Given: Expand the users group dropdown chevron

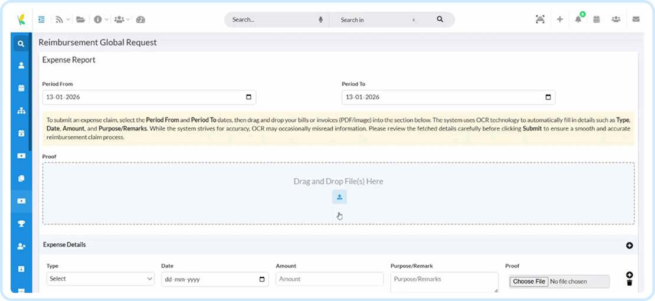Looking at the screenshot, I should [x=128, y=19].
